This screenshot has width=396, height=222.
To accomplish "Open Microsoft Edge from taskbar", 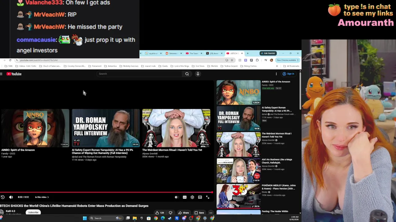I will point(163,218).
